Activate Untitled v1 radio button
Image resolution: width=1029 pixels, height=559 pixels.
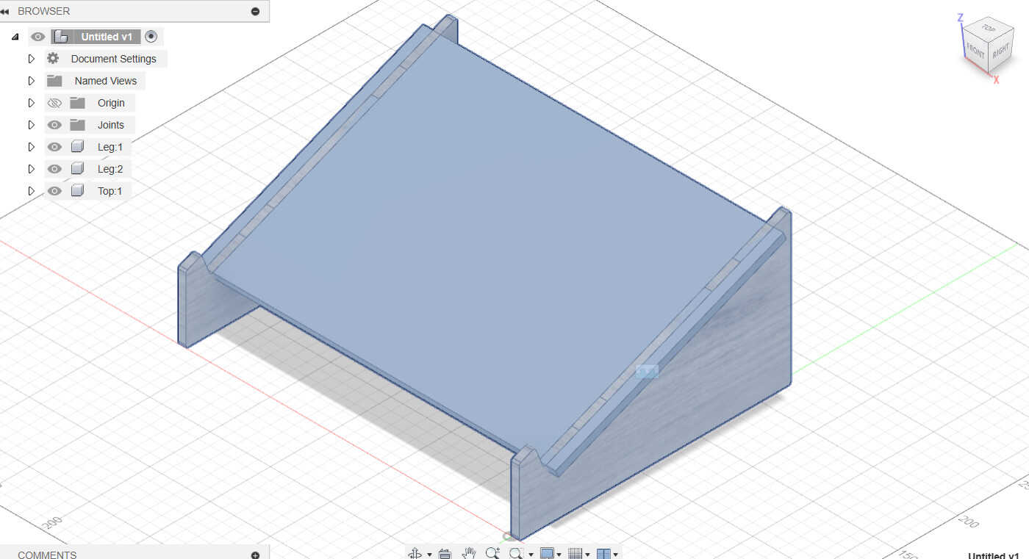coord(151,37)
